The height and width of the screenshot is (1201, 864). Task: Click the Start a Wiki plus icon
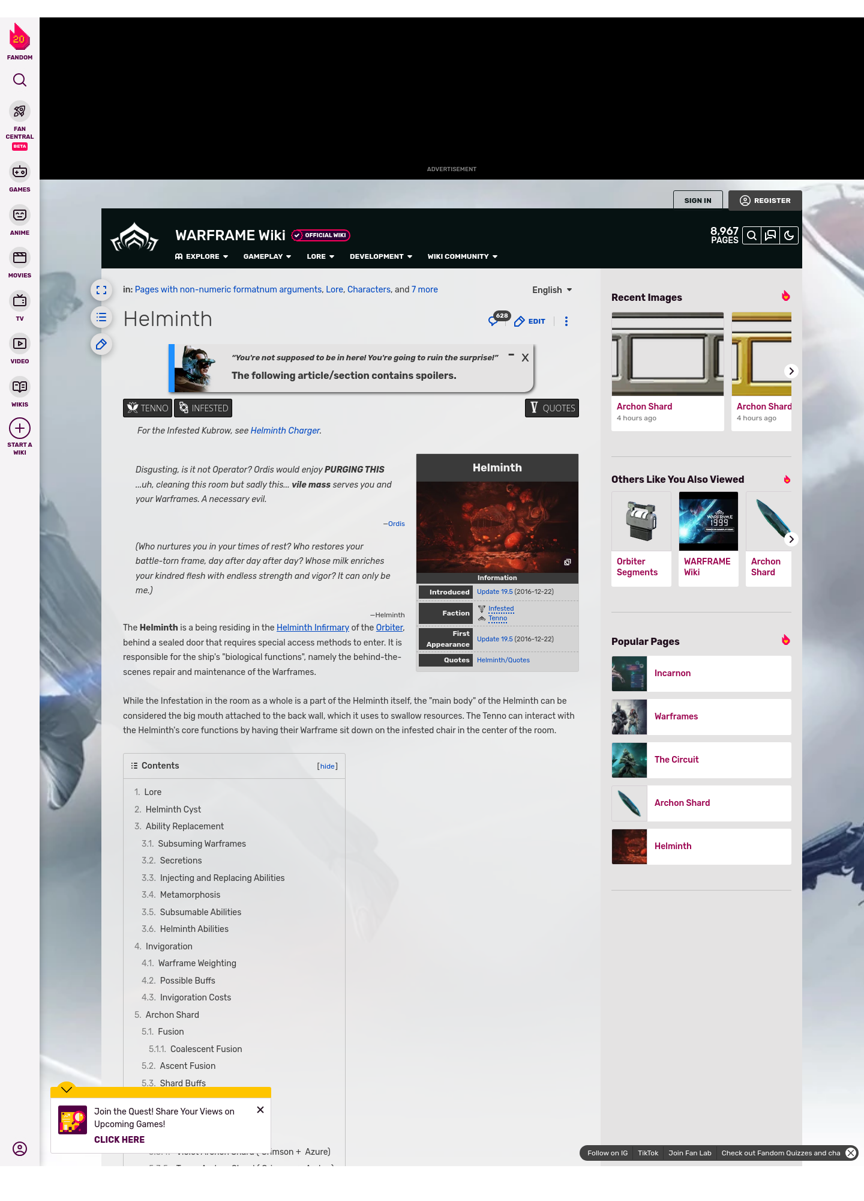pos(20,428)
